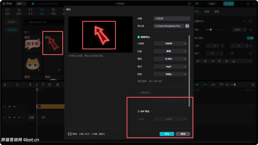Click the delete (trash) icon in timeline toolbar
Viewport: 258px width, 145px height.
[49, 85]
